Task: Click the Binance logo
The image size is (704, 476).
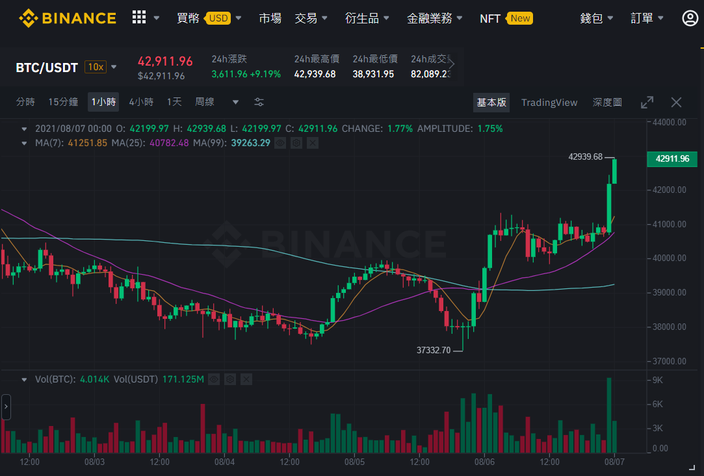Action: point(68,18)
